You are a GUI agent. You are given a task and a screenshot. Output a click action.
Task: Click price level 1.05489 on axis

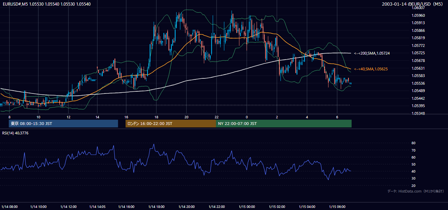pos(419,91)
